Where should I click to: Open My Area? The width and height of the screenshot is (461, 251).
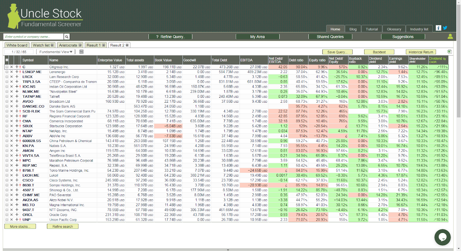257,37
